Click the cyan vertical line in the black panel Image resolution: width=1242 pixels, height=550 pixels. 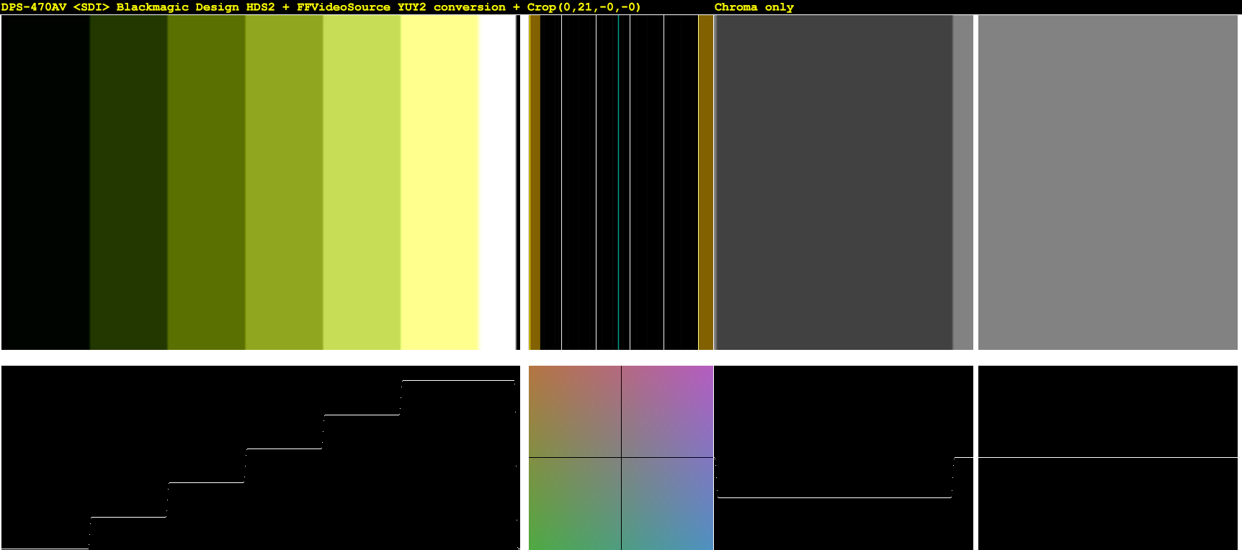click(x=618, y=182)
